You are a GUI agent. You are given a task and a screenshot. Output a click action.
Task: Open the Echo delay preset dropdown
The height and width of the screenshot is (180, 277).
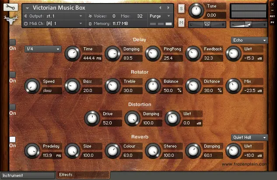click(x=249, y=40)
